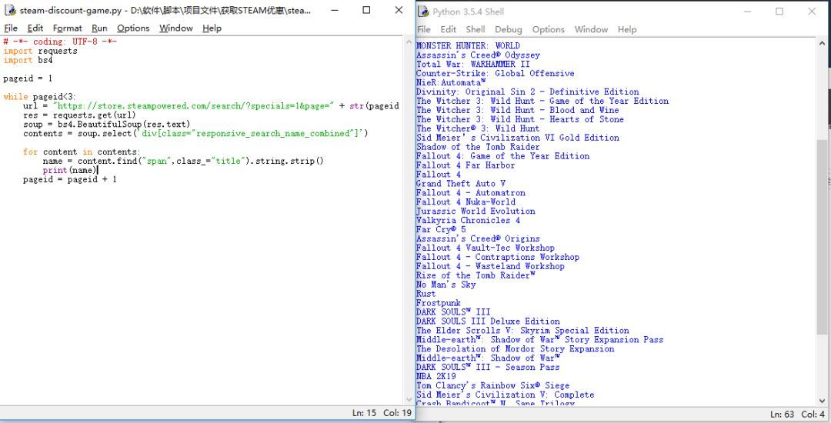This screenshot has width=831, height=423.
Task: Click 'DARK SOULS III Deluxe Edition' line
Action: click(488, 321)
